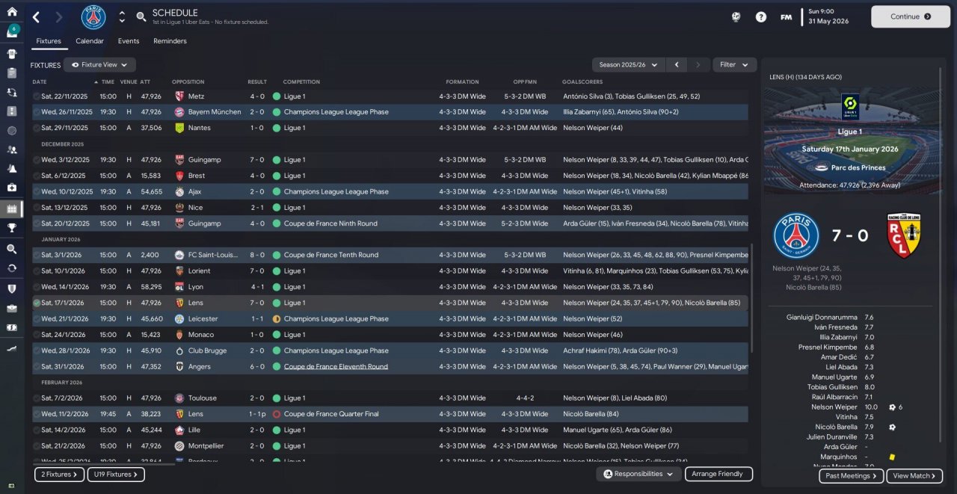This screenshot has width=957, height=494.
Task: Open the Club Info shield icon
Action: (12, 288)
